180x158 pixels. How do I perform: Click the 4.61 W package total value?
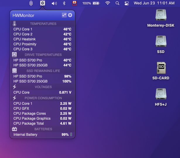click(66, 123)
